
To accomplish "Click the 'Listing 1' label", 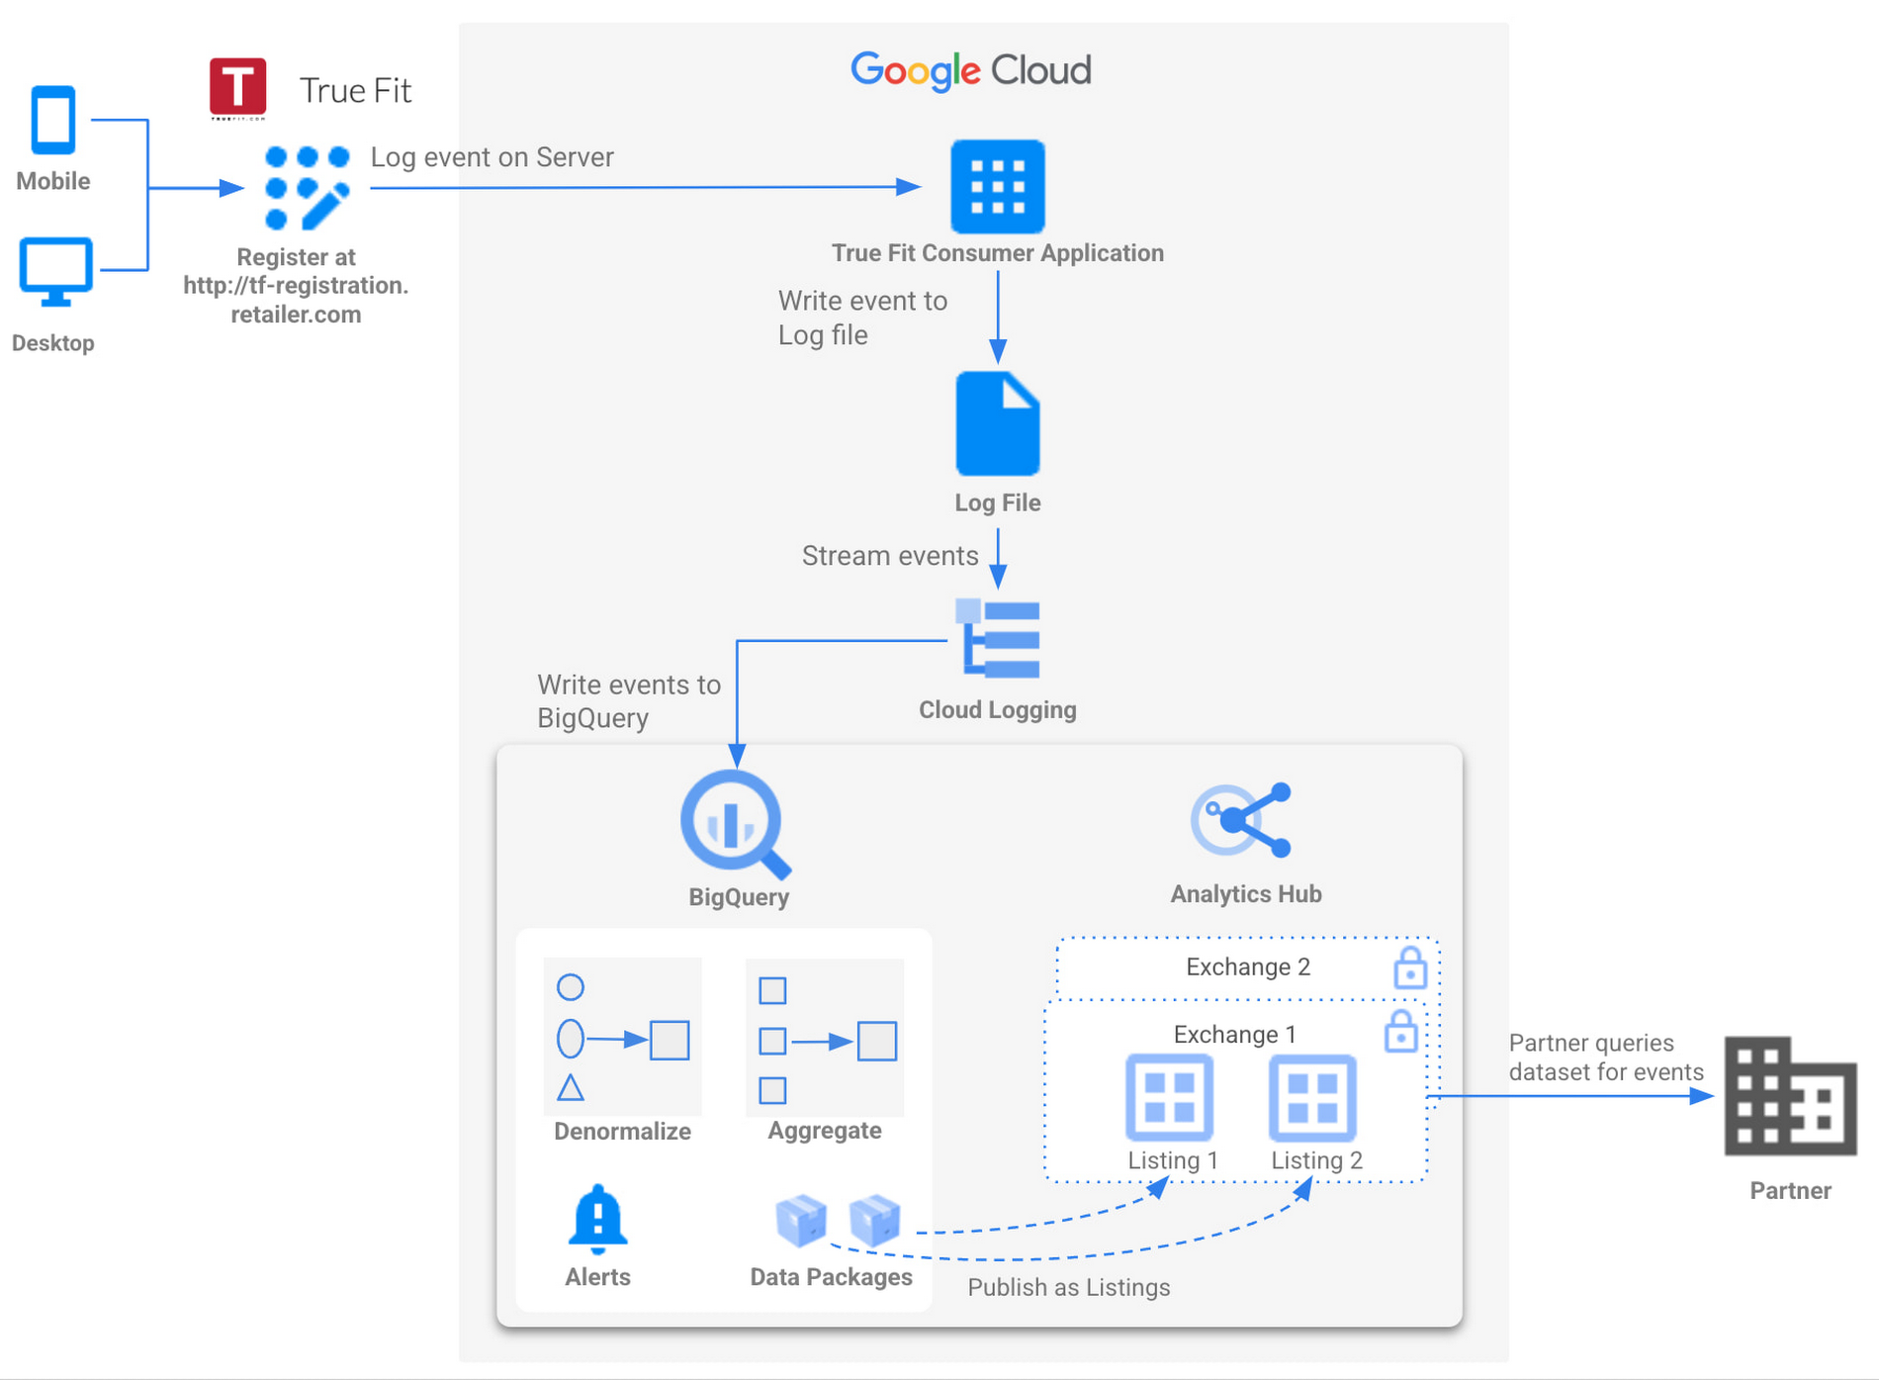I will (1173, 1160).
